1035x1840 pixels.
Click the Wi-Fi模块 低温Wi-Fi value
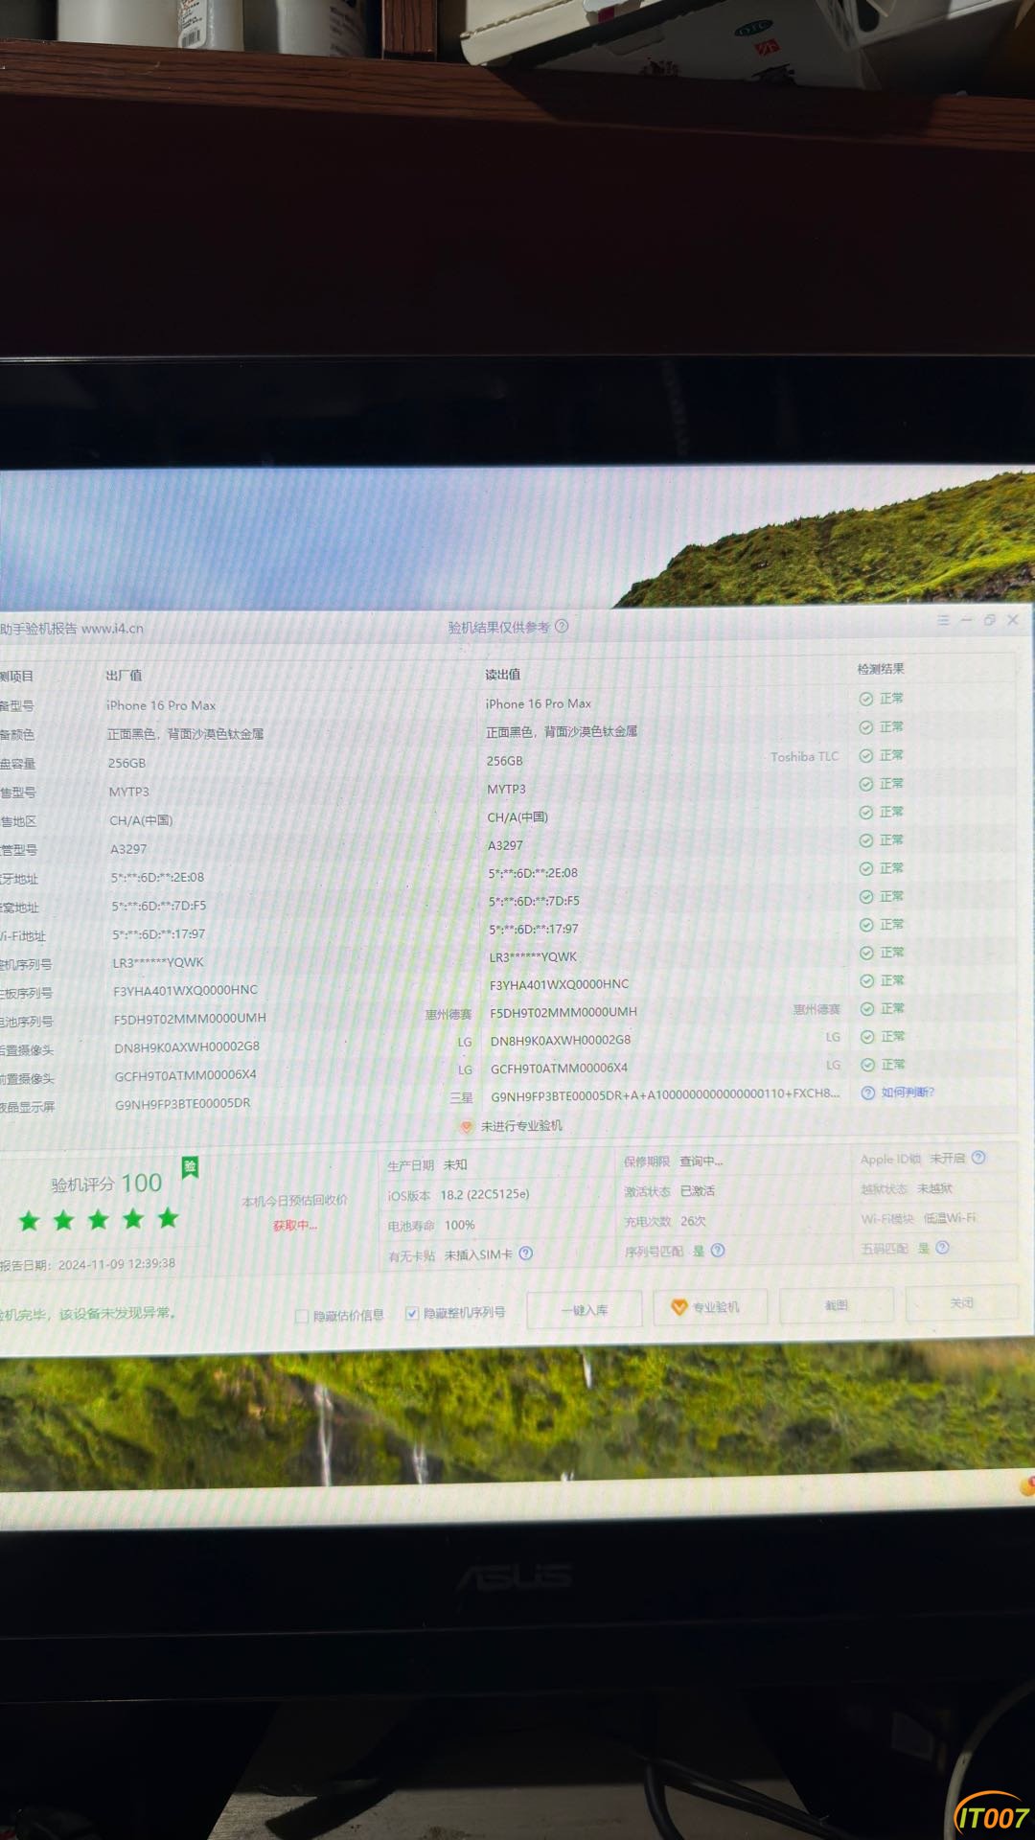coord(950,1218)
